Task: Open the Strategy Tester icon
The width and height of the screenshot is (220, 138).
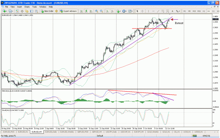Action: coord(36,11)
